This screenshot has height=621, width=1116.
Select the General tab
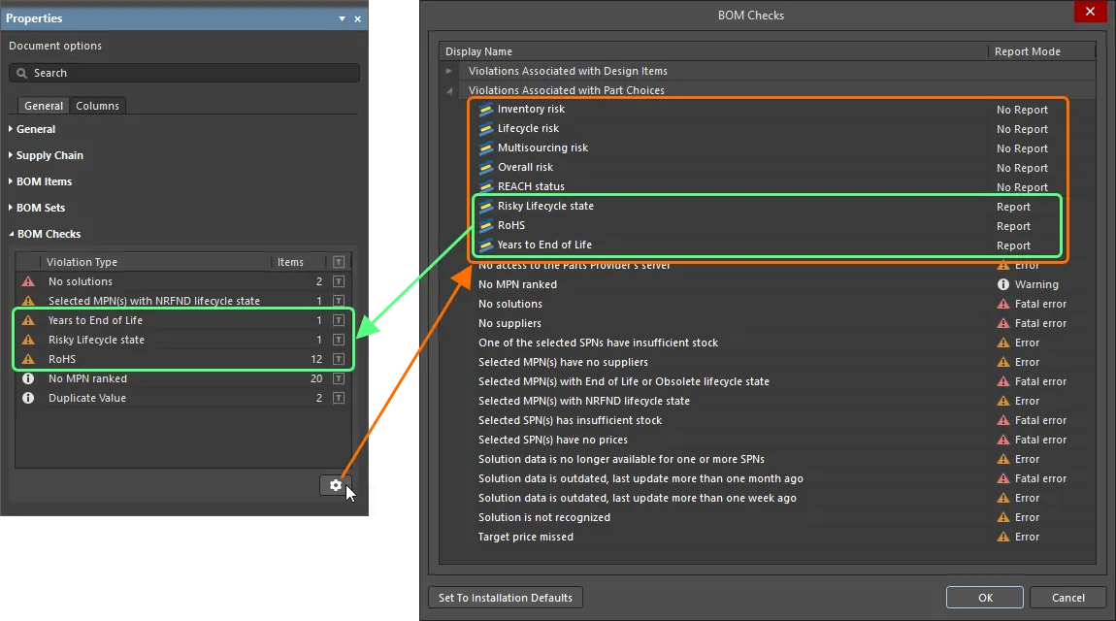click(44, 106)
